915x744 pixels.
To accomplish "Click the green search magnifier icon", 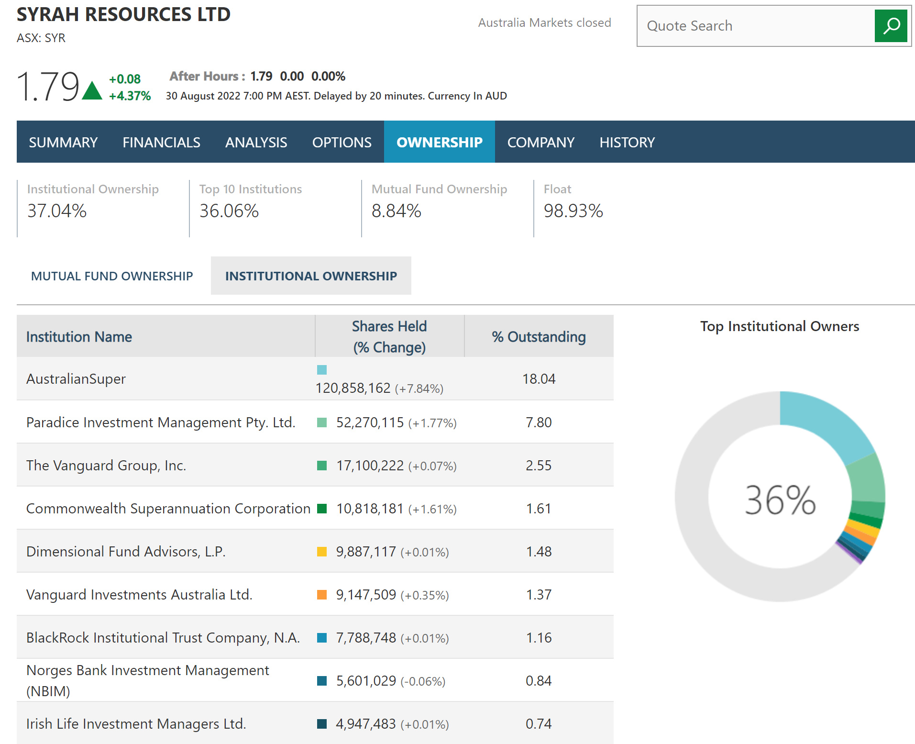I will point(890,26).
